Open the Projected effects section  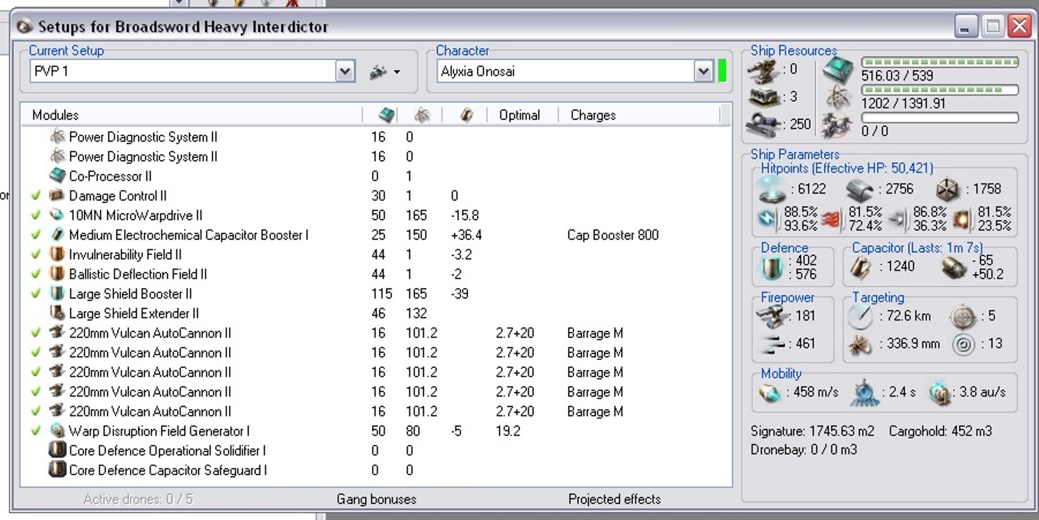click(x=614, y=499)
